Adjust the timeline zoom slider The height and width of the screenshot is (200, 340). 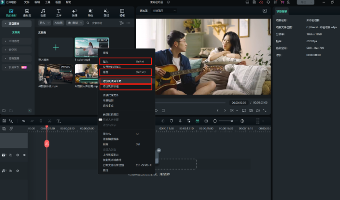tap(232, 121)
